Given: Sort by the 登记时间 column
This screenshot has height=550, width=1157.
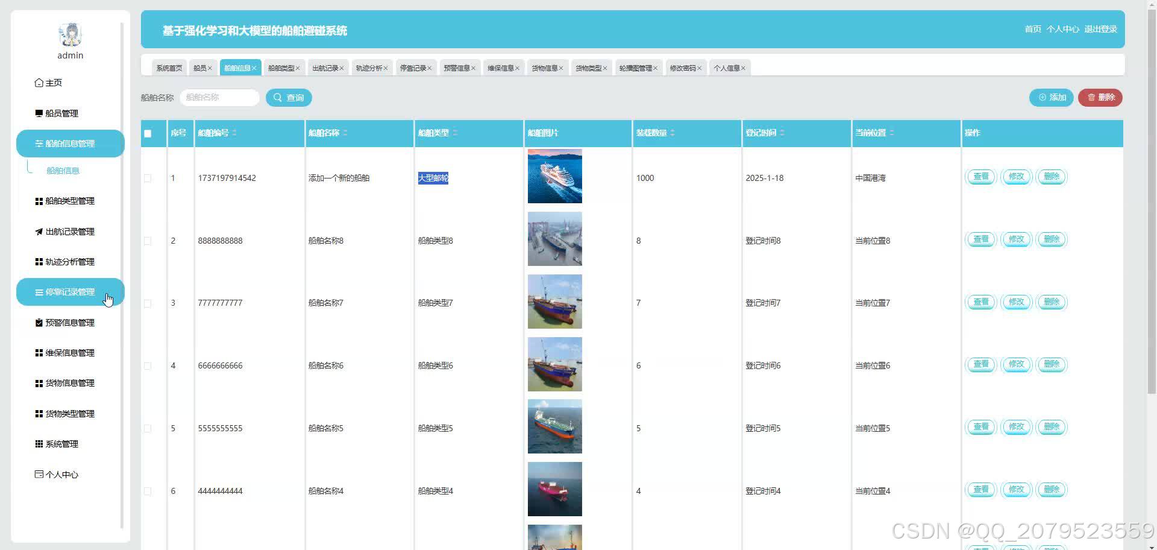Looking at the screenshot, I should [782, 133].
